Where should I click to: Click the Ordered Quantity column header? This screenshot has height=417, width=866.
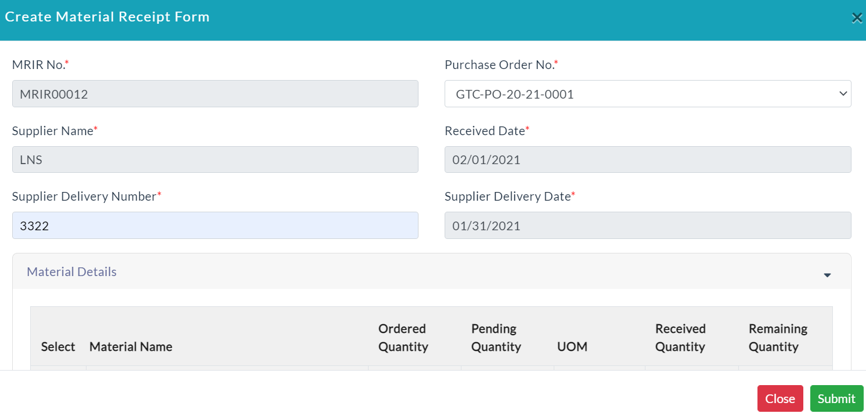[403, 338]
